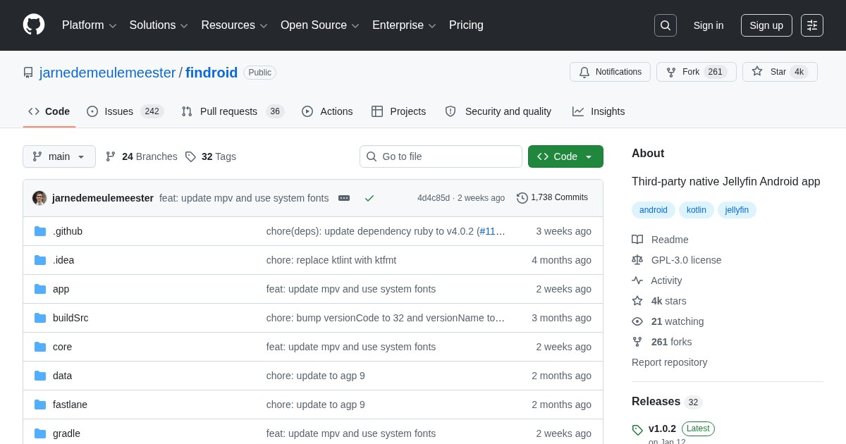Switch to the Actions tab
This screenshot has height=444, width=846.
pyautogui.click(x=327, y=111)
